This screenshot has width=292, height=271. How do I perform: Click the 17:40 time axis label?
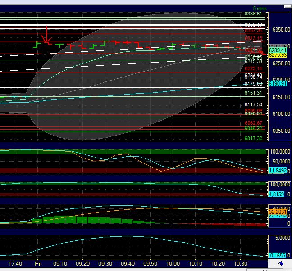[15, 264]
